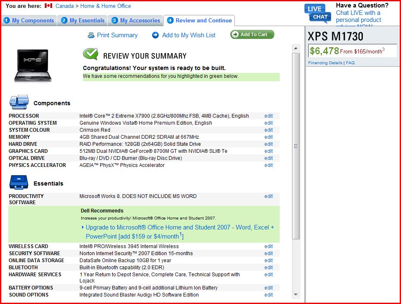Click the From $165/month financing text

click(362, 51)
